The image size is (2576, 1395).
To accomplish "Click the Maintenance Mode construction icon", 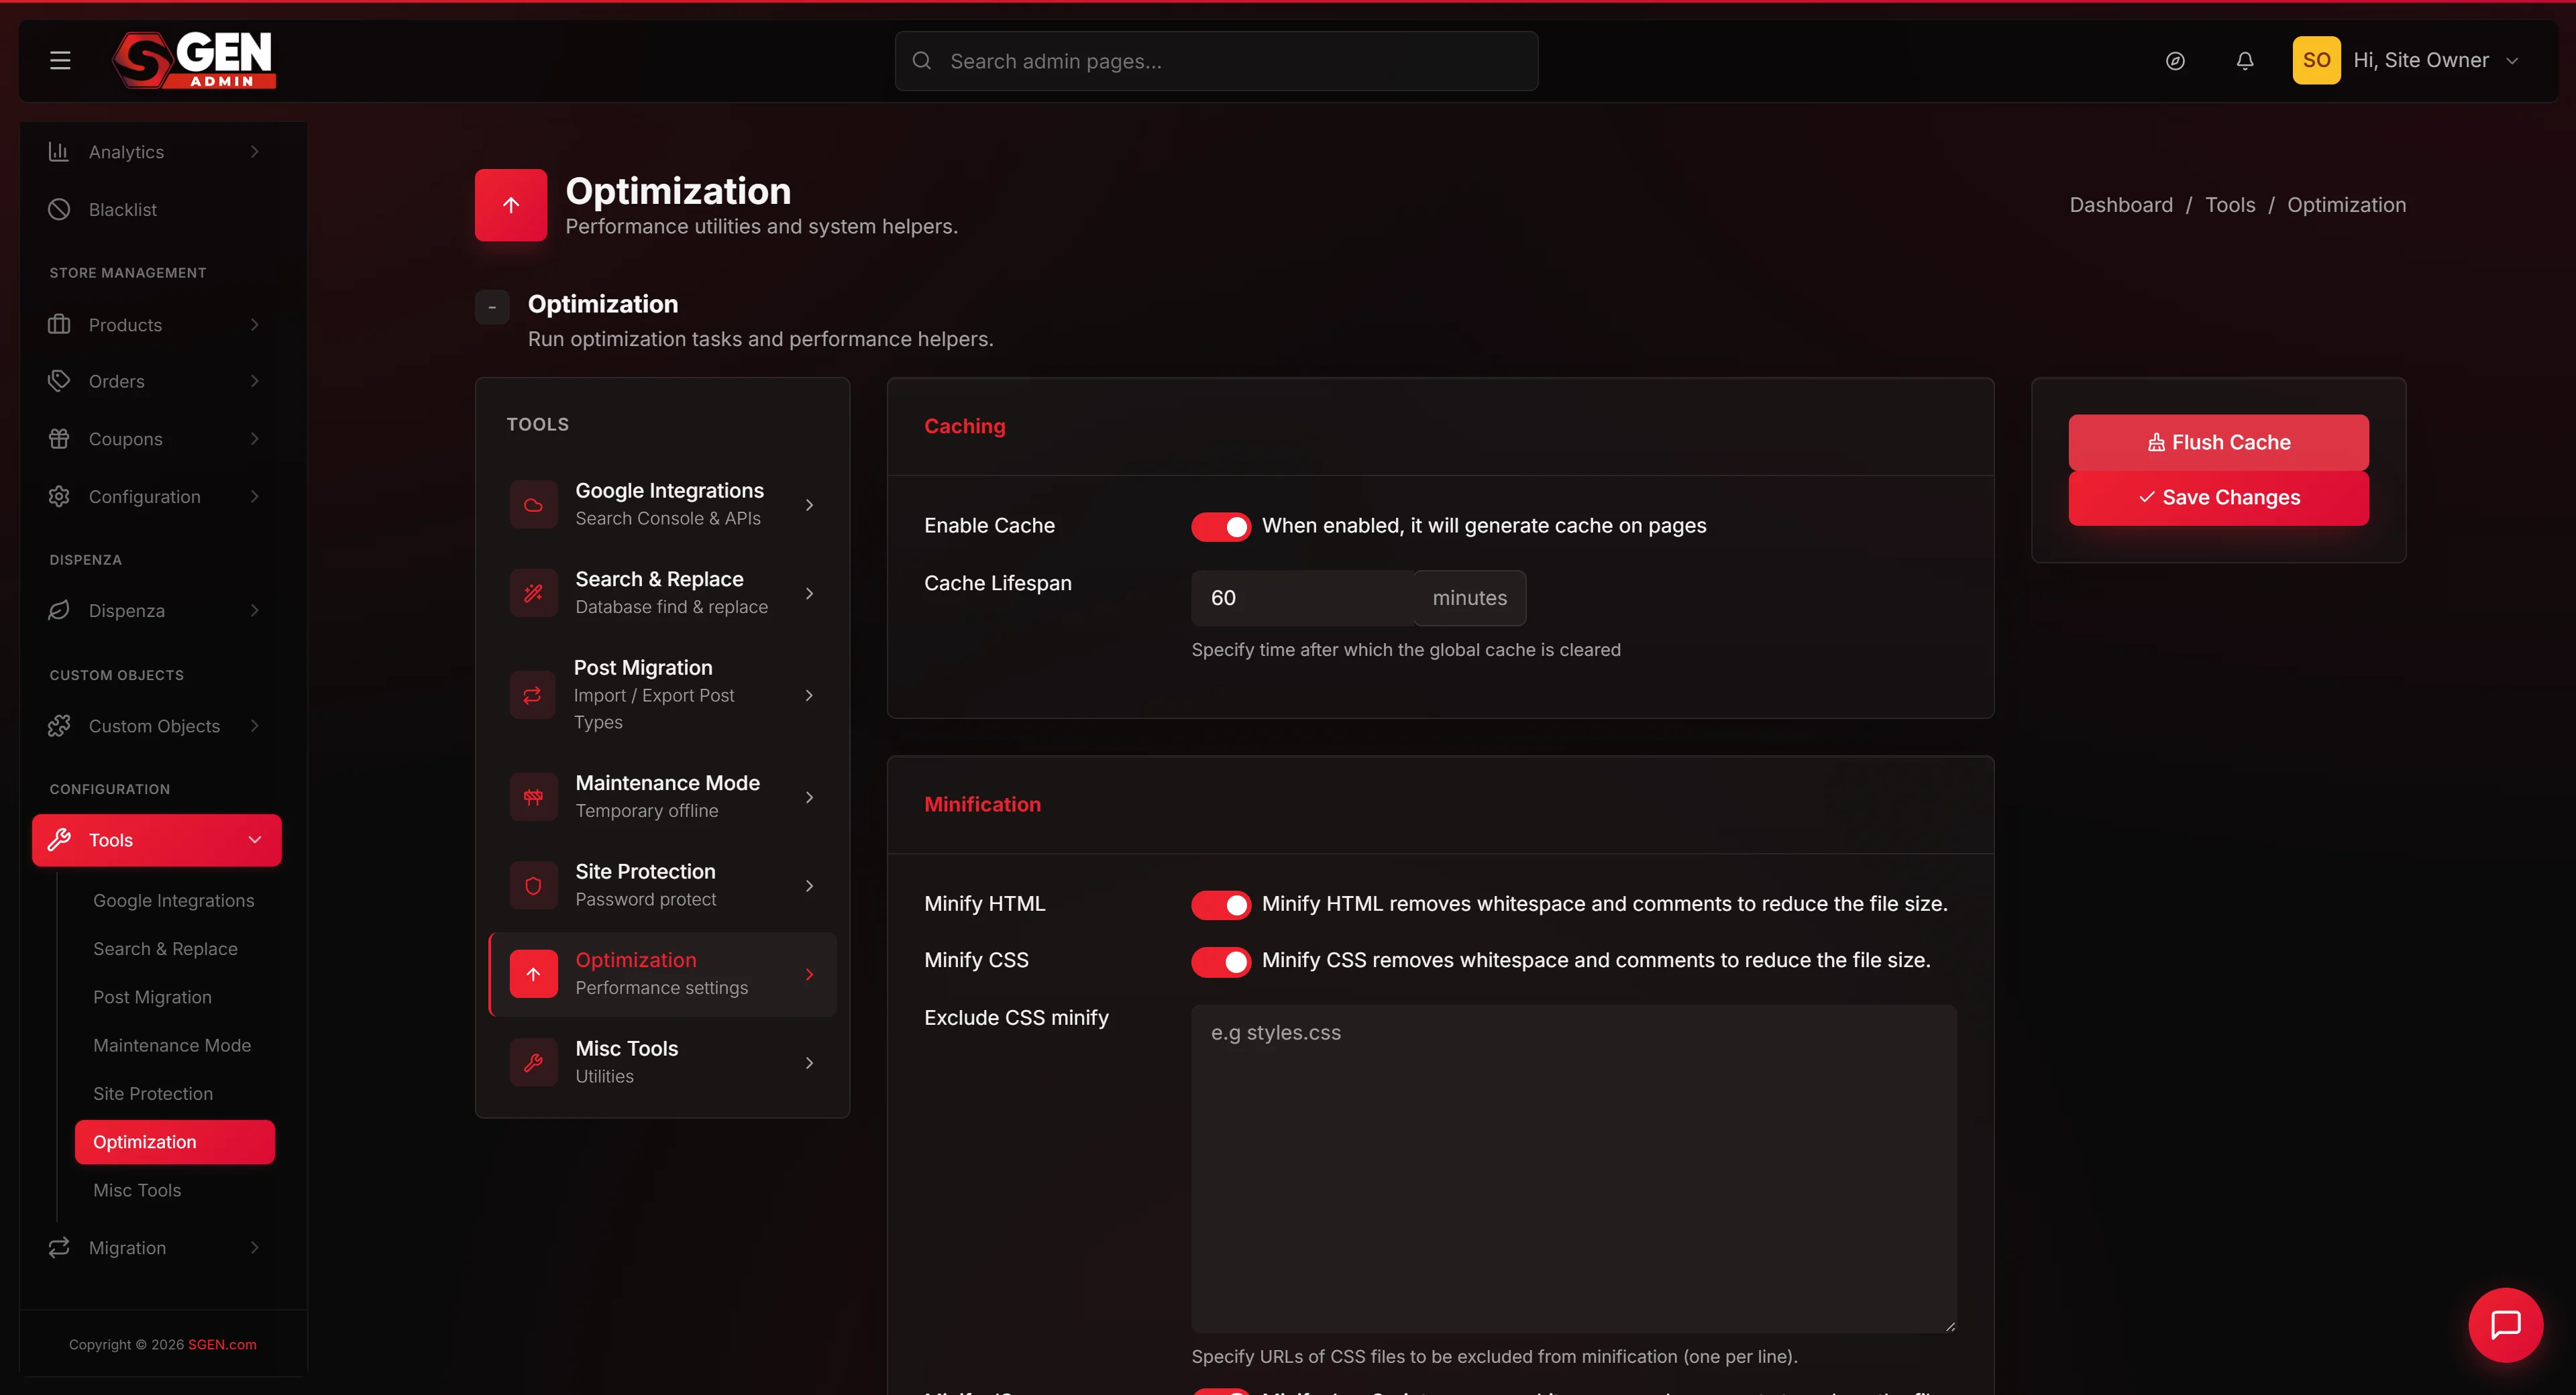I will coord(533,797).
